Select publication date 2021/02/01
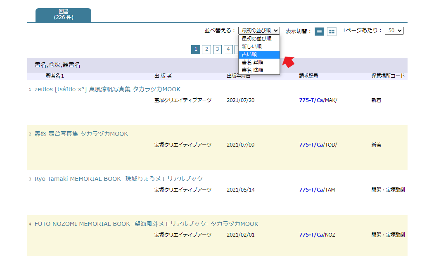The width and height of the screenshot is (422, 256). tap(241, 235)
